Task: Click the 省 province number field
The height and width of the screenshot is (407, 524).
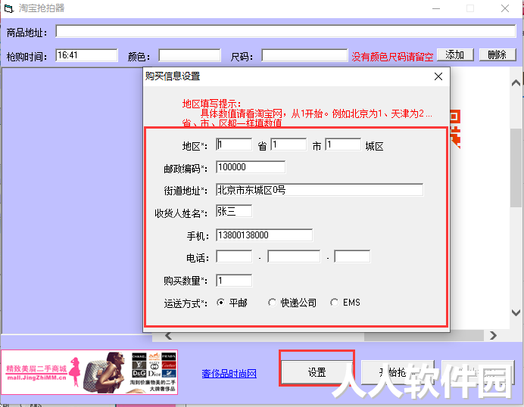Action: 234,144
